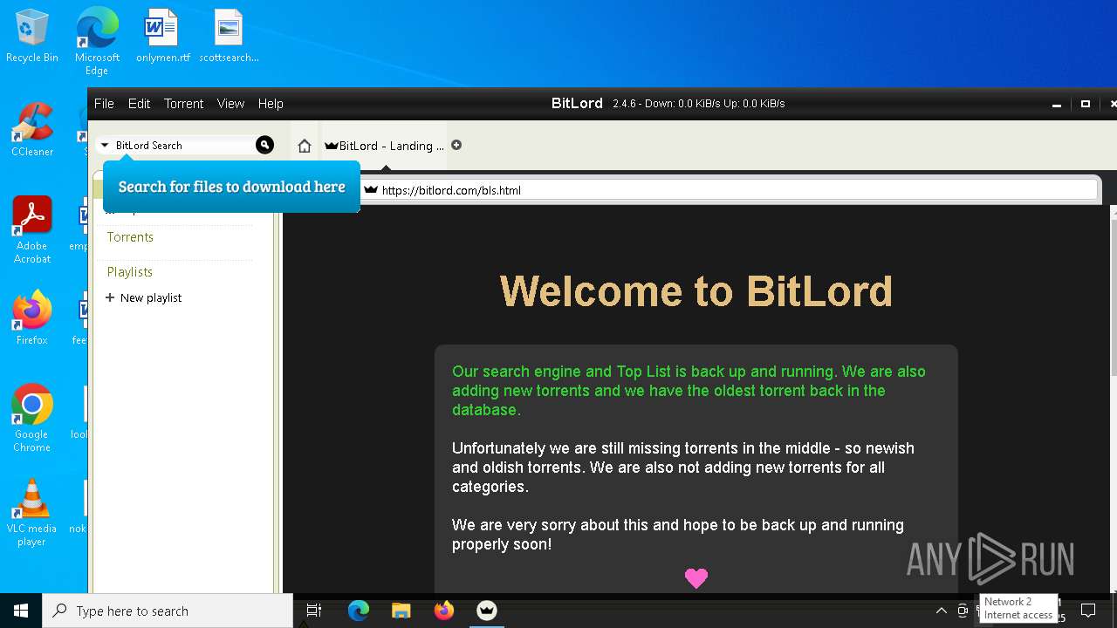This screenshot has width=1117, height=628.
Task: Click the pink heart icon
Action: tap(696, 578)
